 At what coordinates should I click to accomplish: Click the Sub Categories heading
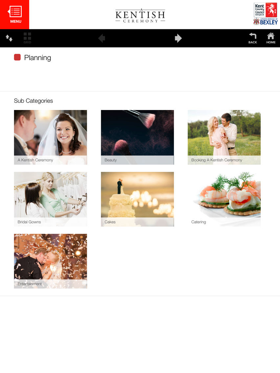coord(33,101)
